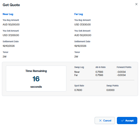Click the seconds label under the countdown

pyautogui.click(x=36, y=87)
